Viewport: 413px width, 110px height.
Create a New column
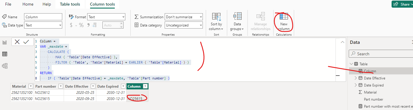(x=284, y=21)
